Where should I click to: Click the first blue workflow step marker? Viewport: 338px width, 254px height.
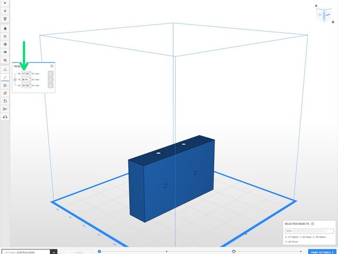click(99, 251)
